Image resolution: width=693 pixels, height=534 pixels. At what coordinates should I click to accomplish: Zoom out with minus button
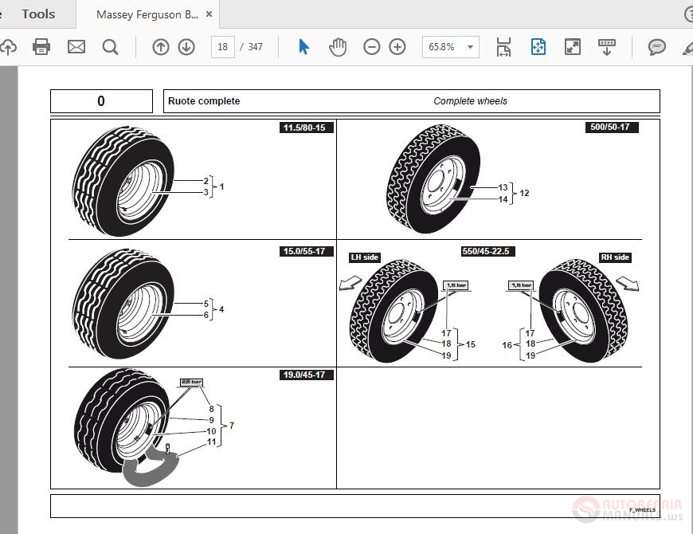372,47
